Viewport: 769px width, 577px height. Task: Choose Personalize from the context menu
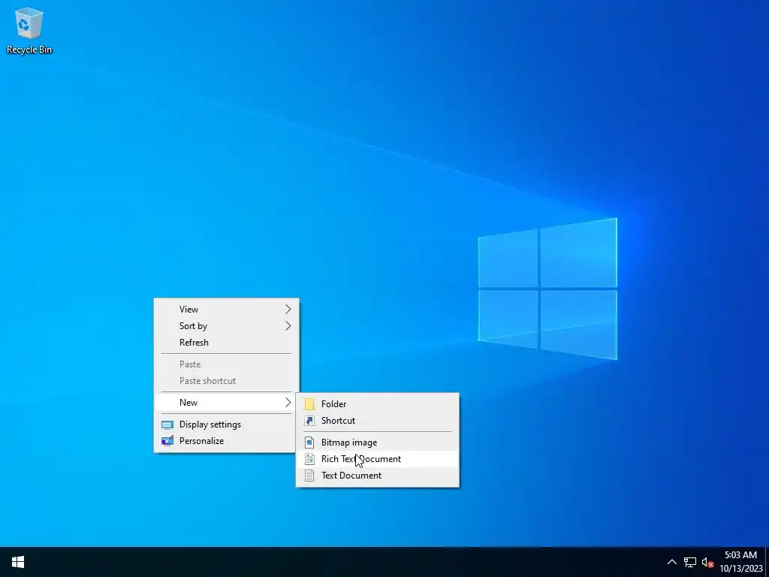tap(226, 440)
